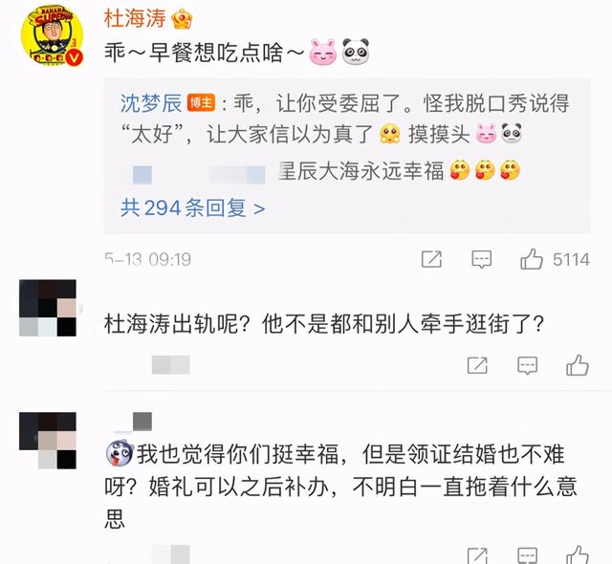Forward the bottom comment about 领证结婚
The image size is (612, 564).
477,555
